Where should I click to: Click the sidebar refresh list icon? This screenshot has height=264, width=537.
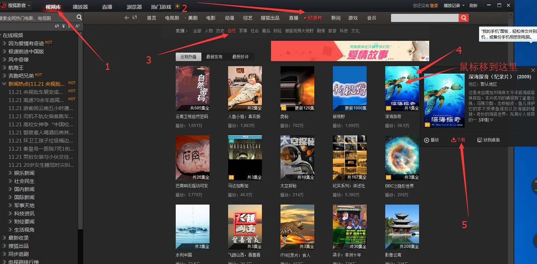tap(57, 26)
